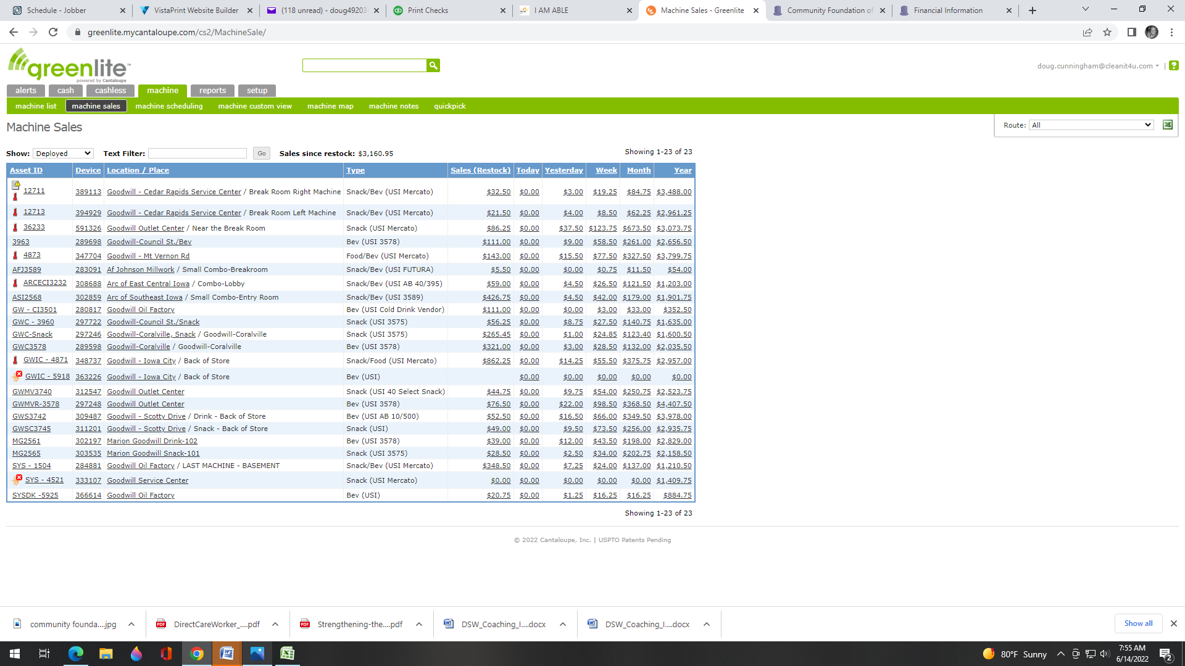Open options for Strengthening-the pdf download
This screenshot has width=1185, height=666.
tap(419, 624)
